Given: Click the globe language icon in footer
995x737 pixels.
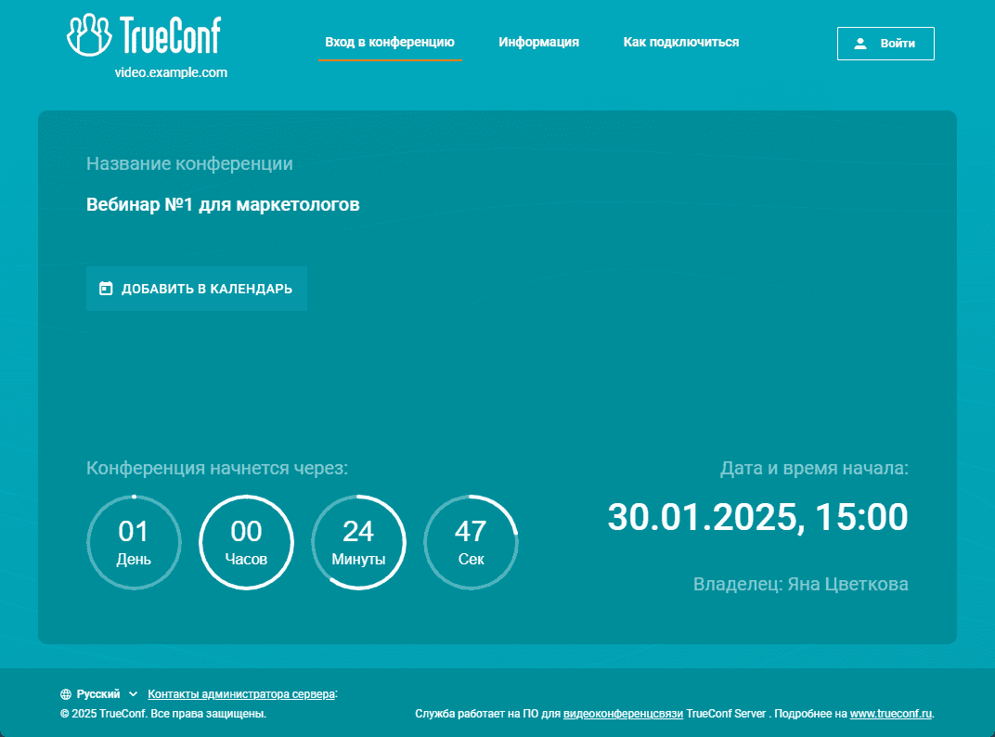Looking at the screenshot, I should [65, 694].
